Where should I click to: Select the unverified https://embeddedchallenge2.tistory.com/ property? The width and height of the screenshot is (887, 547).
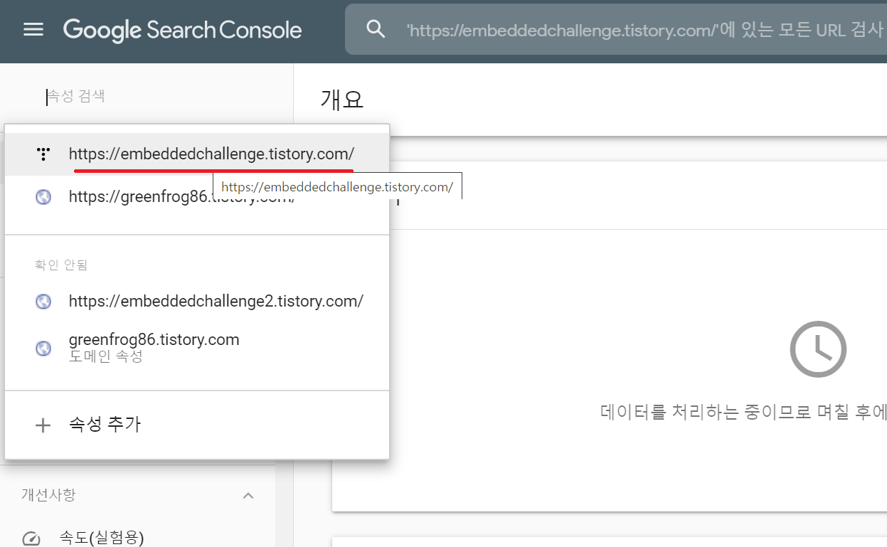[197, 301]
